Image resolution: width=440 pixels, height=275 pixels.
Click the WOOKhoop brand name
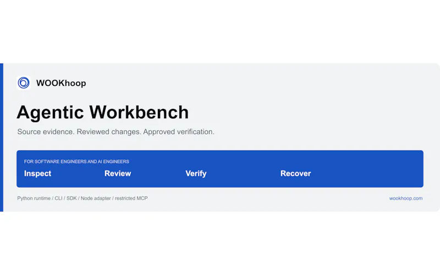point(61,83)
